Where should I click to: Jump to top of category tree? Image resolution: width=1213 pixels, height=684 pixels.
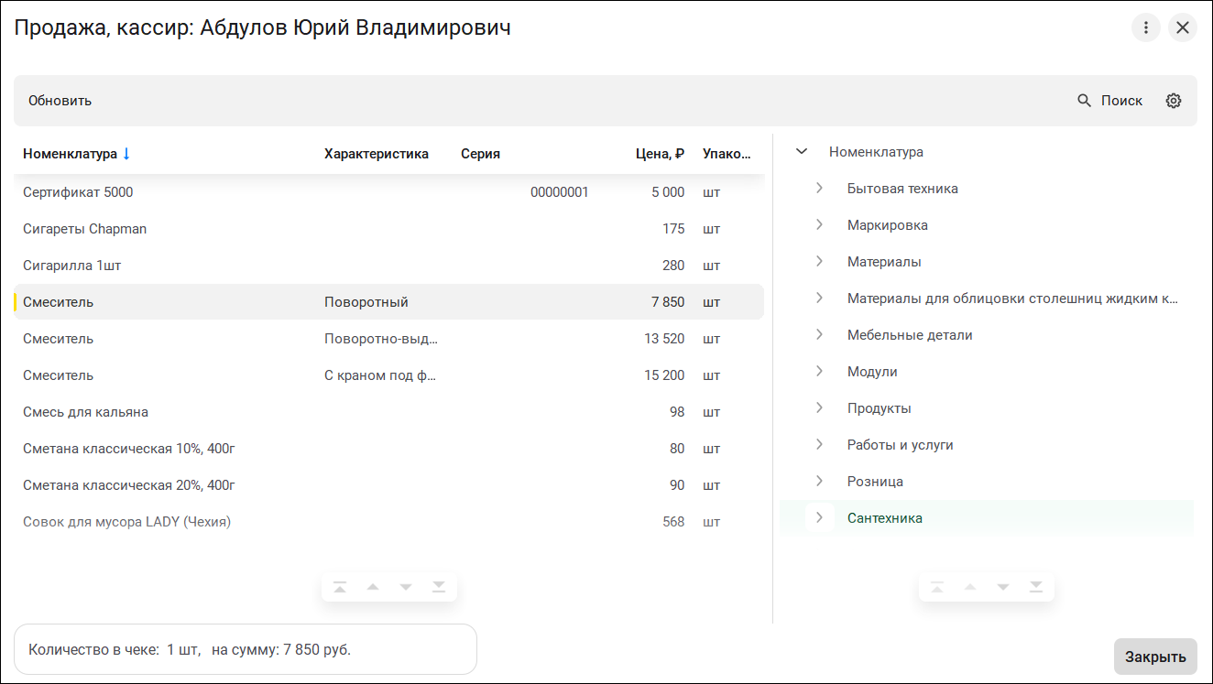tap(937, 587)
